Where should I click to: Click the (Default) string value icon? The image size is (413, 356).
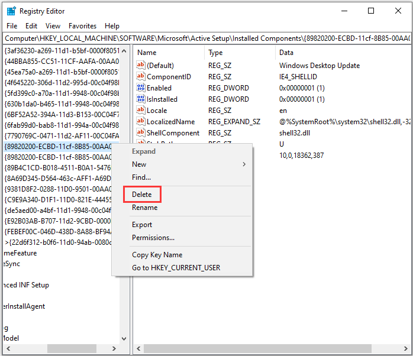pos(141,65)
